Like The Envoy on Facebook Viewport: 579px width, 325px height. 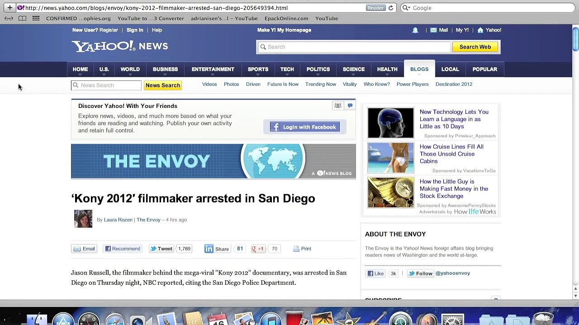point(375,274)
